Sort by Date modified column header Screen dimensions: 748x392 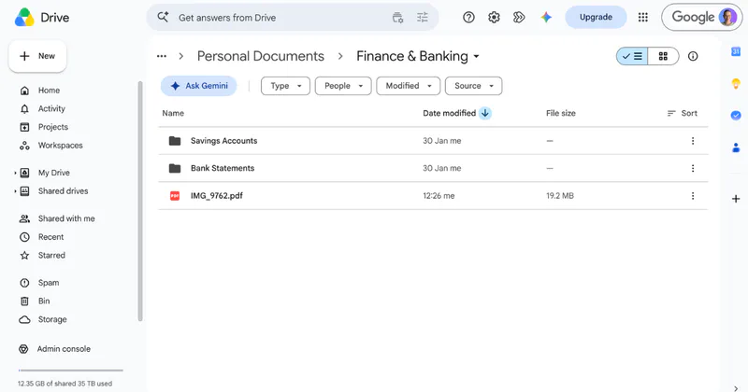[x=450, y=113]
